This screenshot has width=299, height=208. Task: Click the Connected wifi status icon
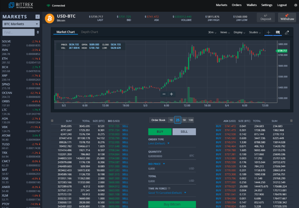(x=48, y=5)
